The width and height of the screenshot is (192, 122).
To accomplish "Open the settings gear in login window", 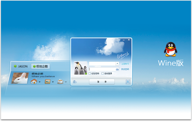I will pos(119,40).
